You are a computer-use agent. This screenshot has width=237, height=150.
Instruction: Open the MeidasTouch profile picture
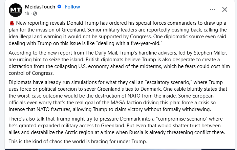(x=15, y=10)
